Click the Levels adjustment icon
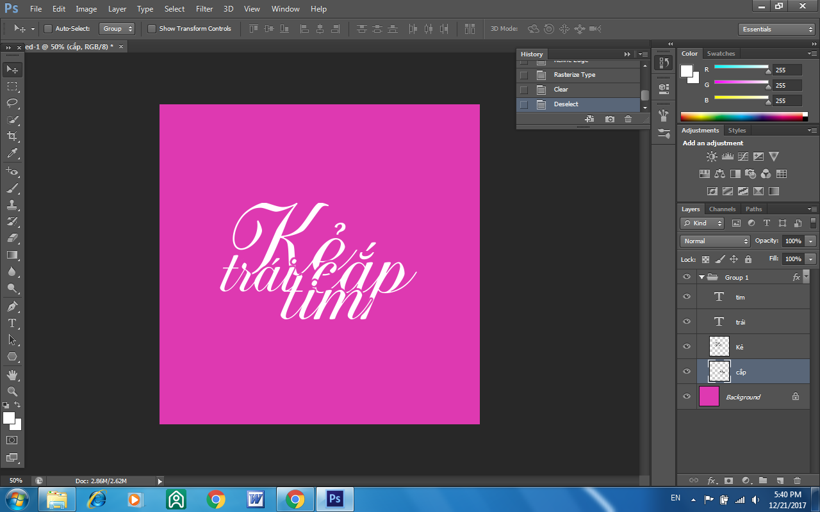Screen dimensions: 820x512 pos(727,156)
